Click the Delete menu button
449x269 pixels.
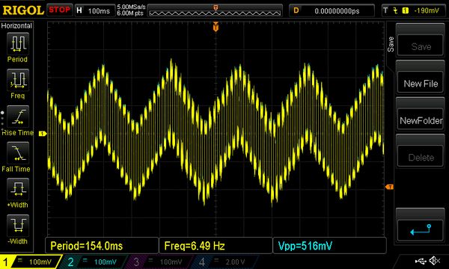click(421, 157)
